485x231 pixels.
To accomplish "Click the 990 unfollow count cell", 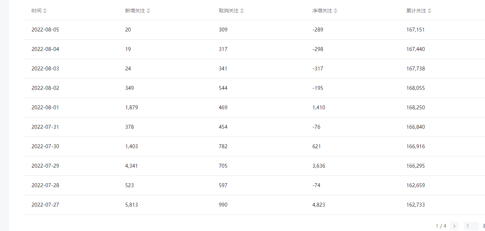I will (x=223, y=205).
